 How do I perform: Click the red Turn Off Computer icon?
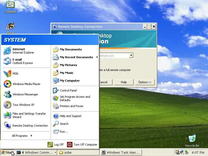tap(70, 145)
